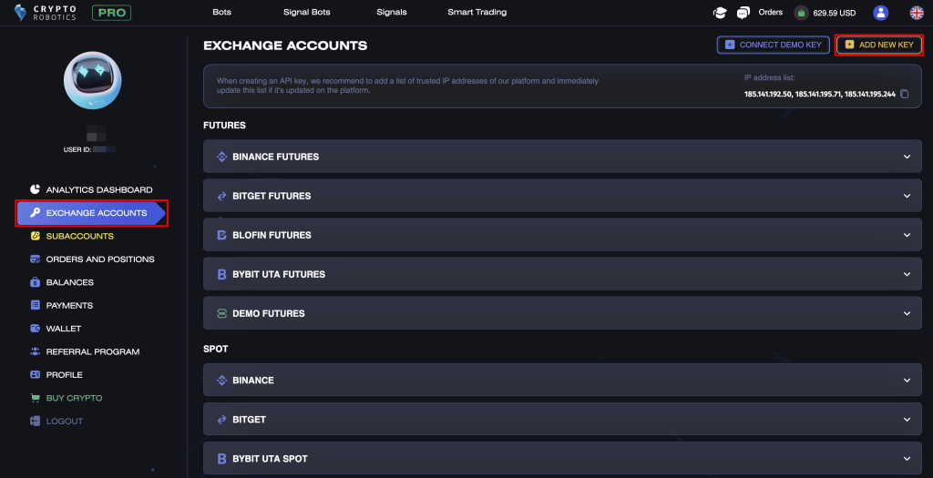Open Subaccounts from the sidebar
The image size is (933, 478).
[79, 236]
